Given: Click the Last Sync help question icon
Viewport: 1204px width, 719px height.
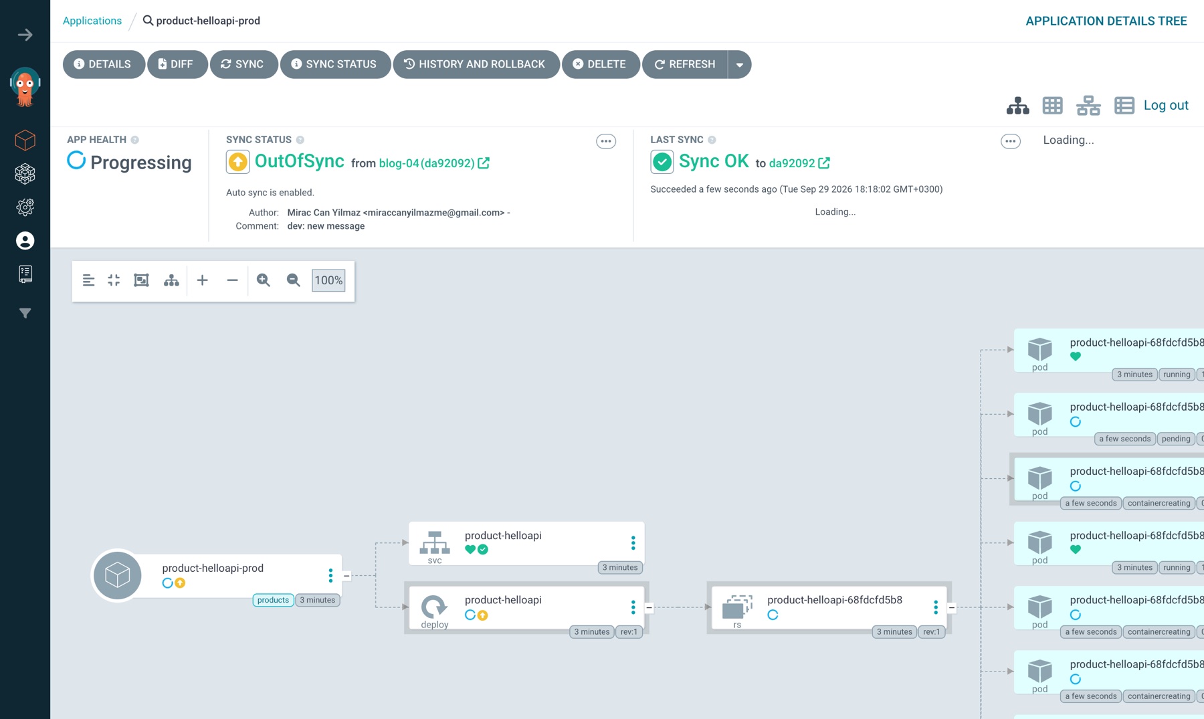Looking at the screenshot, I should click(x=712, y=140).
